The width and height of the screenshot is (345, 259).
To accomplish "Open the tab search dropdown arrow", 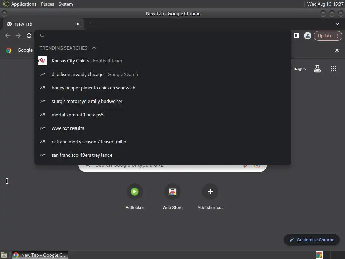I will 337,24.
